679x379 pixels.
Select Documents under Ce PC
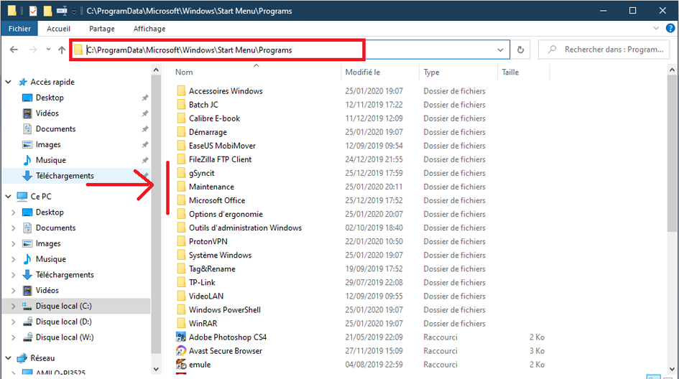[49, 228]
